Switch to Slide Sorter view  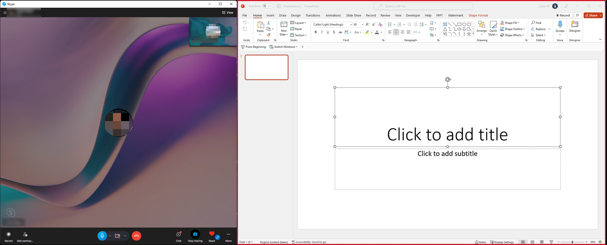tap(532, 242)
